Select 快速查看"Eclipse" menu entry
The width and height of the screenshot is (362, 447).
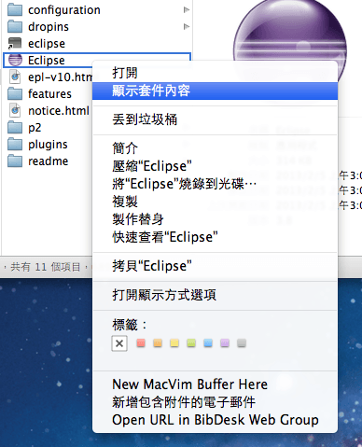pos(215,237)
